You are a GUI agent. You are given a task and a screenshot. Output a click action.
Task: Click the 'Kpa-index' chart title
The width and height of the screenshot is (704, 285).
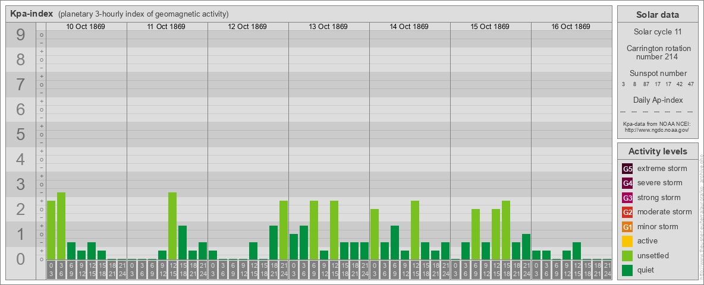[32, 14]
